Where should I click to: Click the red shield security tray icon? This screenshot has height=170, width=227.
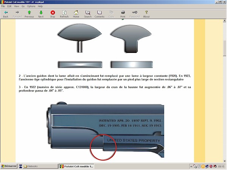pos(211,167)
